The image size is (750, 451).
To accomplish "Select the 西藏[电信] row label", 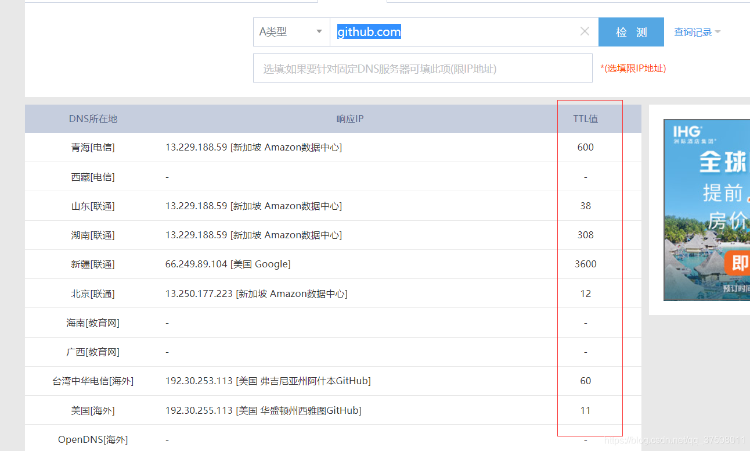I will [93, 177].
